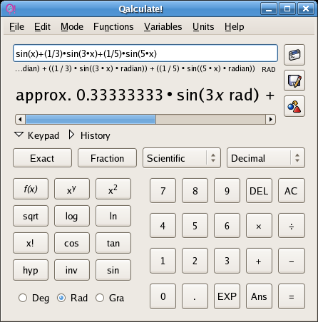This screenshot has height=322, width=318.
Task: Collapse the Keypad section
Action: (x=37, y=135)
